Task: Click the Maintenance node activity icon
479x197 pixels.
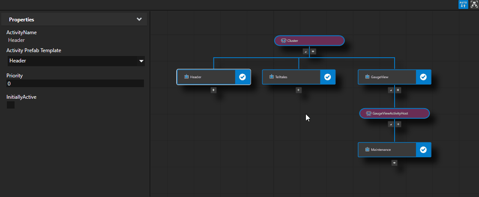Action: pyautogui.click(x=368, y=150)
